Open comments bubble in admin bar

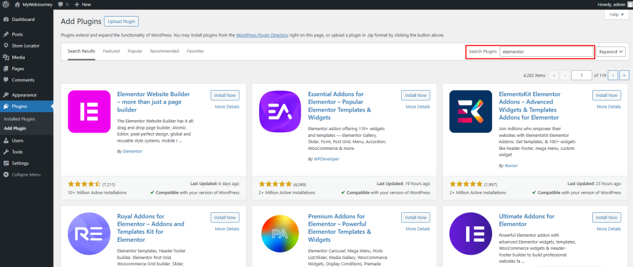63,4
